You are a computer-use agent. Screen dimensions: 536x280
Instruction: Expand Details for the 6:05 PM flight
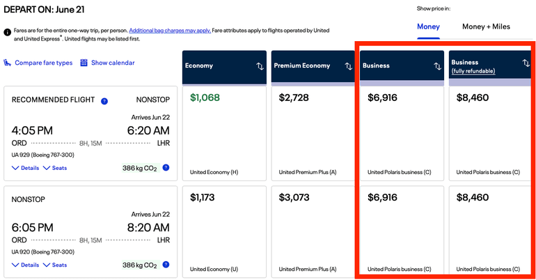(26, 265)
